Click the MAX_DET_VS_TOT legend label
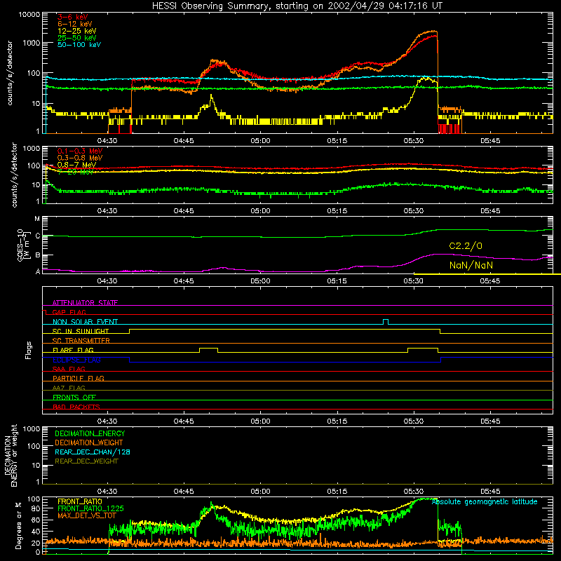Image resolution: width=561 pixels, height=561 pixels. 86,515
